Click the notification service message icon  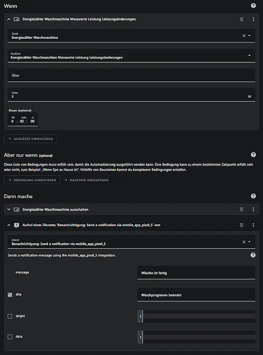17,225
